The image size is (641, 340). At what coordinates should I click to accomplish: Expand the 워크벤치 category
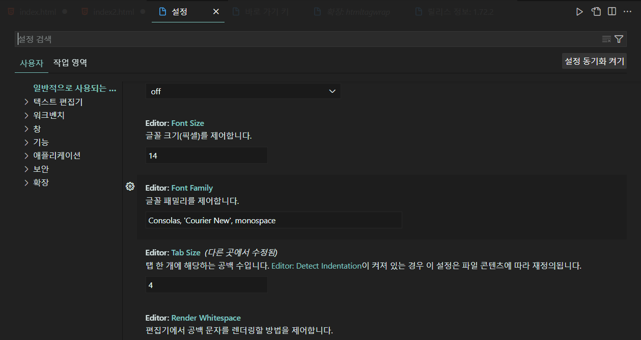(x=49, y=115)
